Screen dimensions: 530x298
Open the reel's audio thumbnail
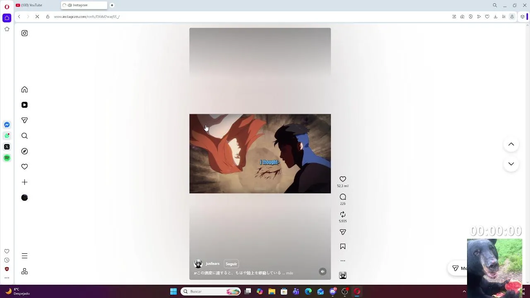(x=342, y=275)
